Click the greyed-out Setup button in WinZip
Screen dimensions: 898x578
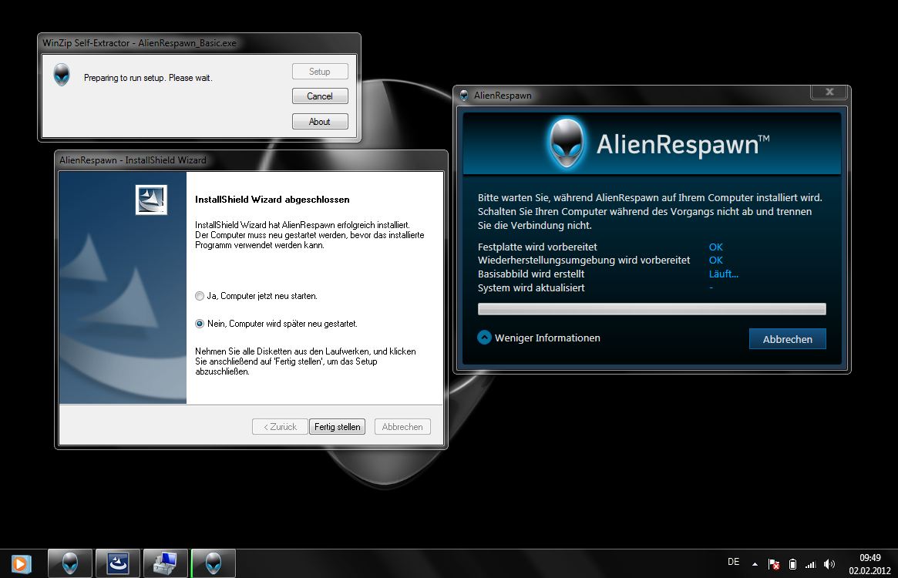(320, 72)
